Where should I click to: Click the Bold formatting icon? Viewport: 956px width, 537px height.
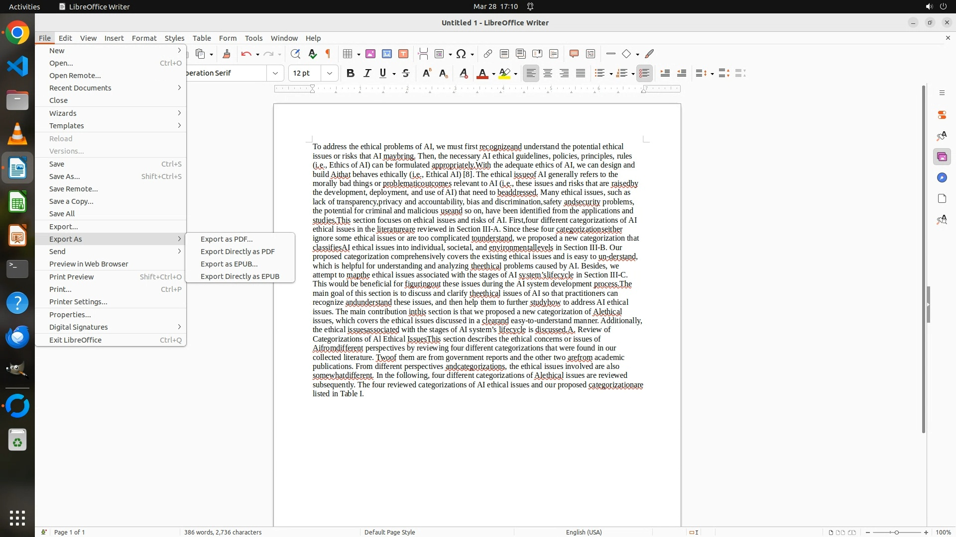click(350, 73)
